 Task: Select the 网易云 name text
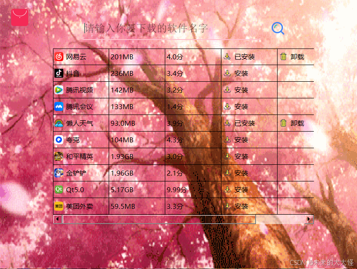76,57
